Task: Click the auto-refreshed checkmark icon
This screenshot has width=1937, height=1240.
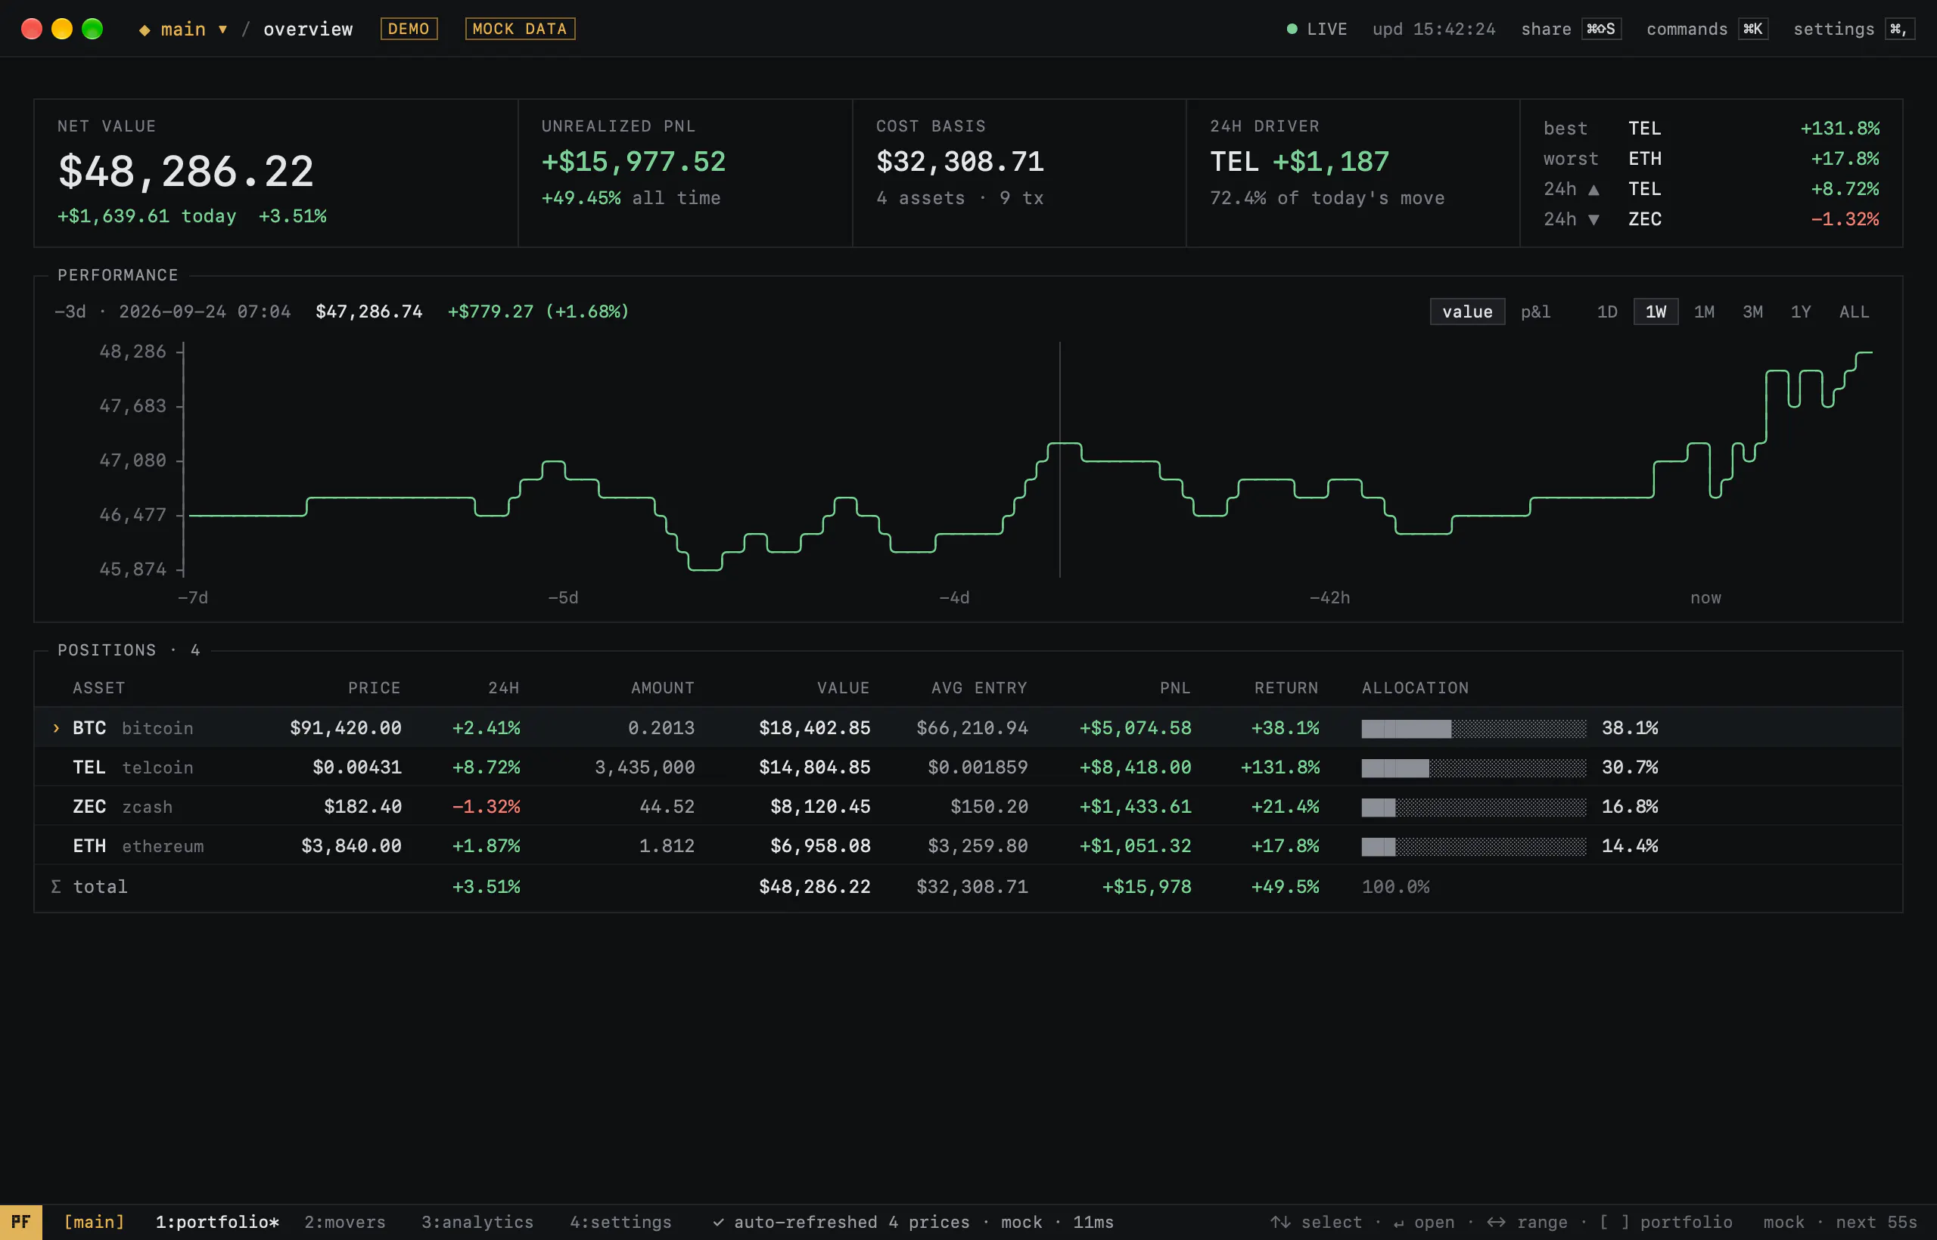Action: (718, 1223)
